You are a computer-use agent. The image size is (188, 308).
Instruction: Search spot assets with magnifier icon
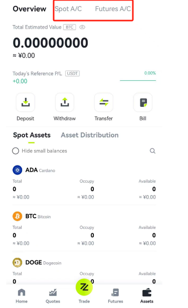tap(152, 151)
